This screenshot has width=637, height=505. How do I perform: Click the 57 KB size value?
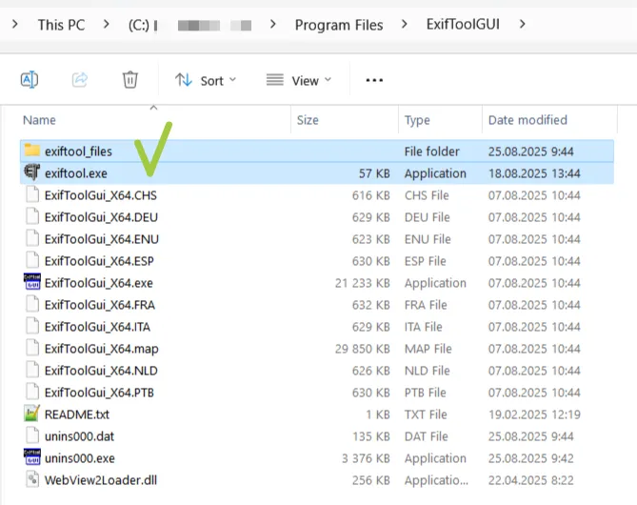tap(374, 173)
